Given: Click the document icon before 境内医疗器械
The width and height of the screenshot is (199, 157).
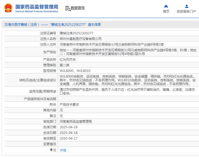Looking at the screenshot, I should tap(6, 24).
